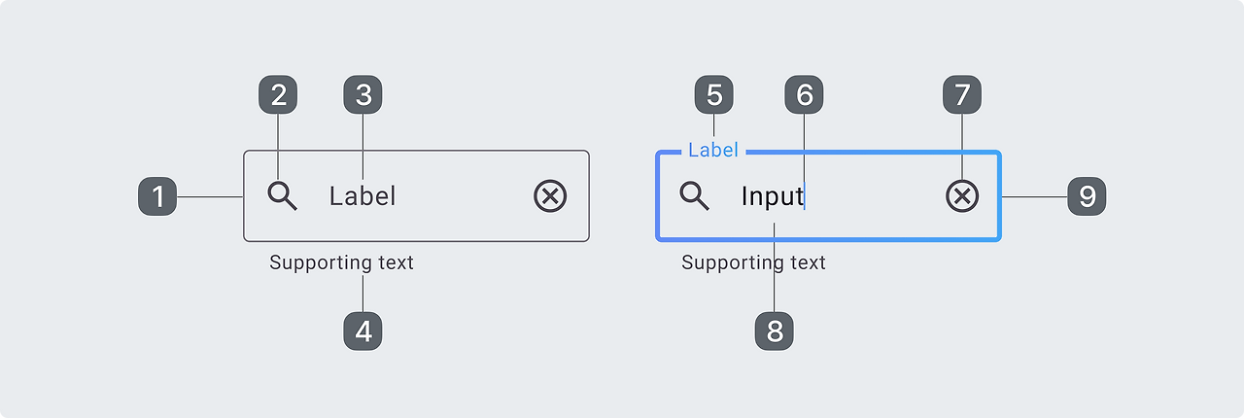Image resolution: width=1244 pixels, height=418 pixels.
Task: Click number badge 7
Action: [x=962, y=95]
